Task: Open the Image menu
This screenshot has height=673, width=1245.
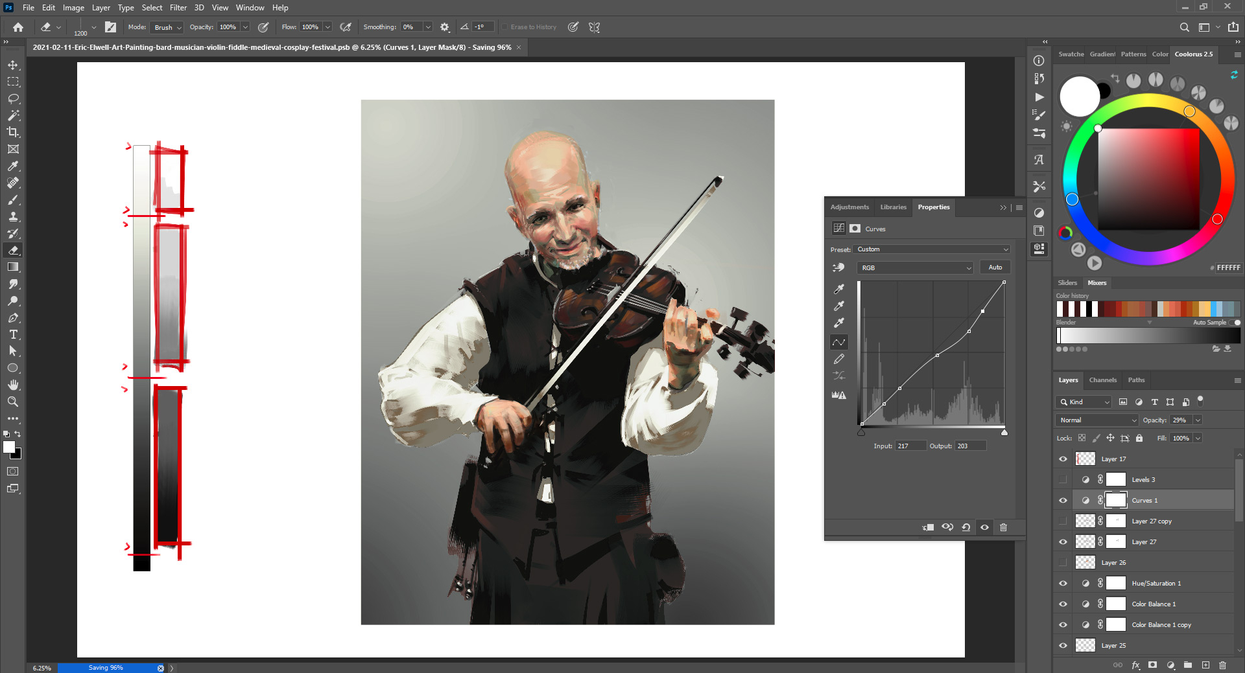Action: click(73, 8)
